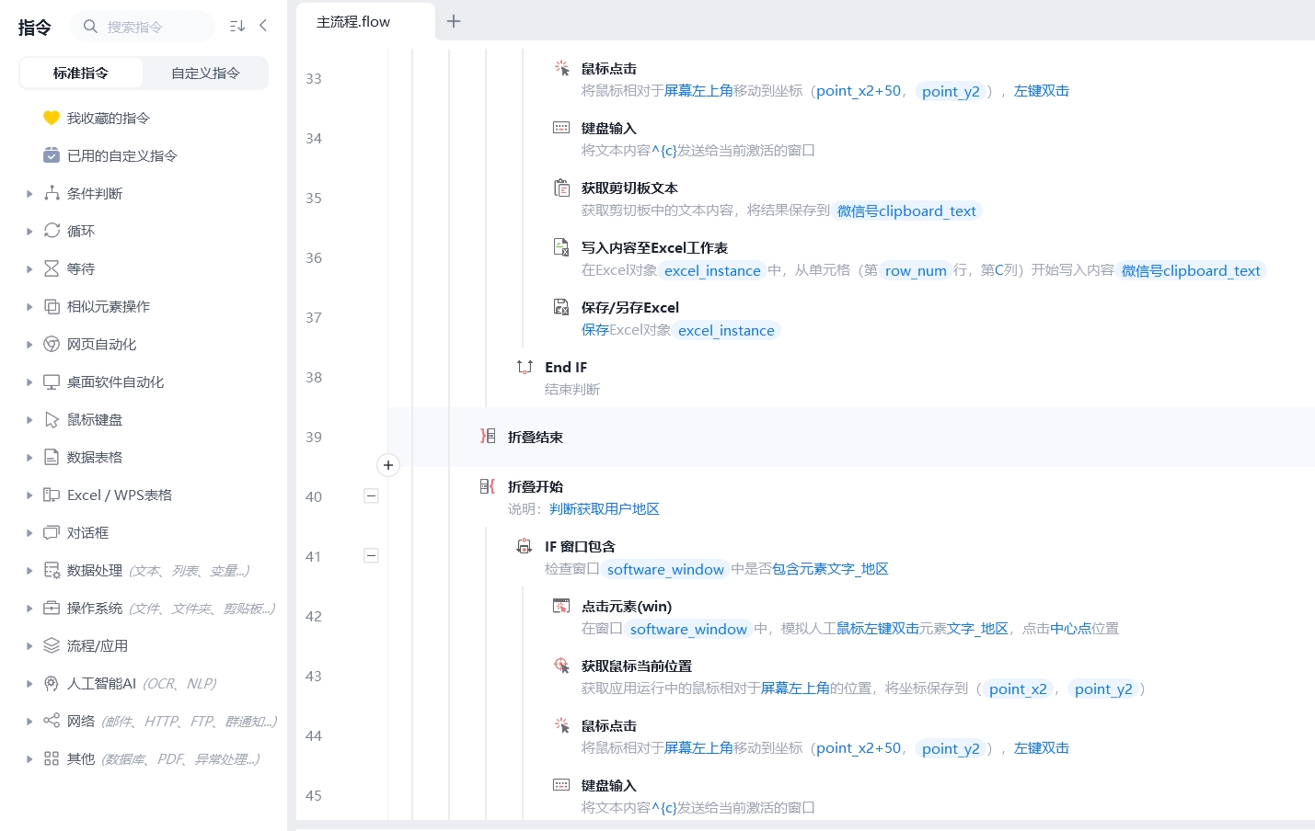Click the 对话框 icon

point(52,532)
